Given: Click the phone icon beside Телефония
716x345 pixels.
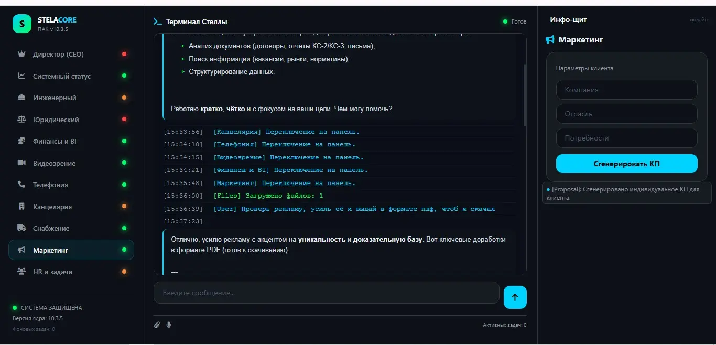Looking at the screenshot, I should (x=21, y=185).
